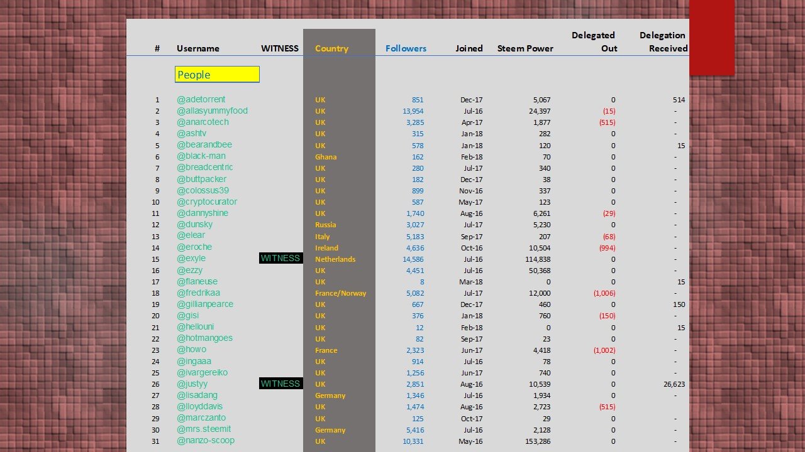Screen dimensions: 805x452
Task: Click the WITNESS column header
Action: [x=279, y=48]
